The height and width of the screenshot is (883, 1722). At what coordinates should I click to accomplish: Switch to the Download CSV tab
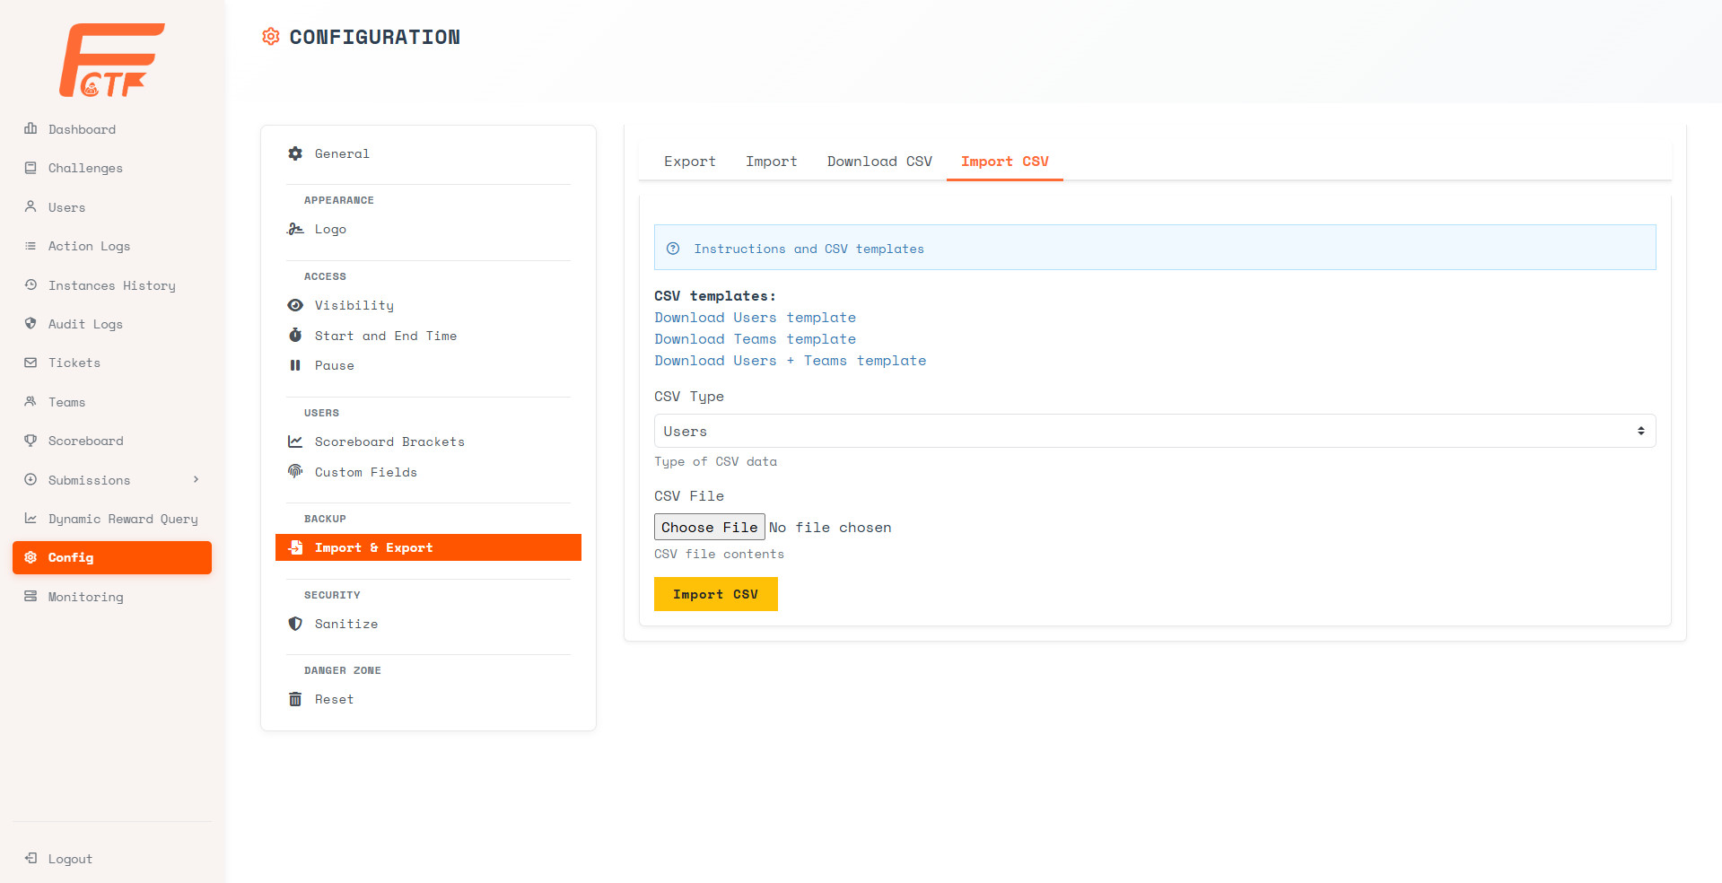tap(879, 162)
